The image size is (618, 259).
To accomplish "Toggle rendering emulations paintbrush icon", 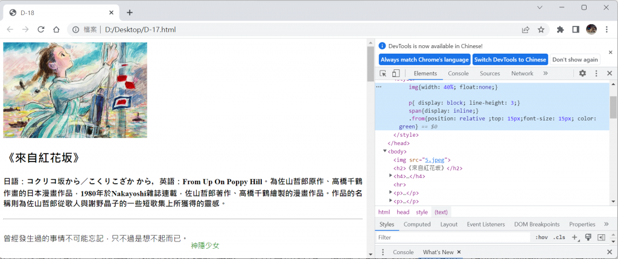I will (588, 237).
